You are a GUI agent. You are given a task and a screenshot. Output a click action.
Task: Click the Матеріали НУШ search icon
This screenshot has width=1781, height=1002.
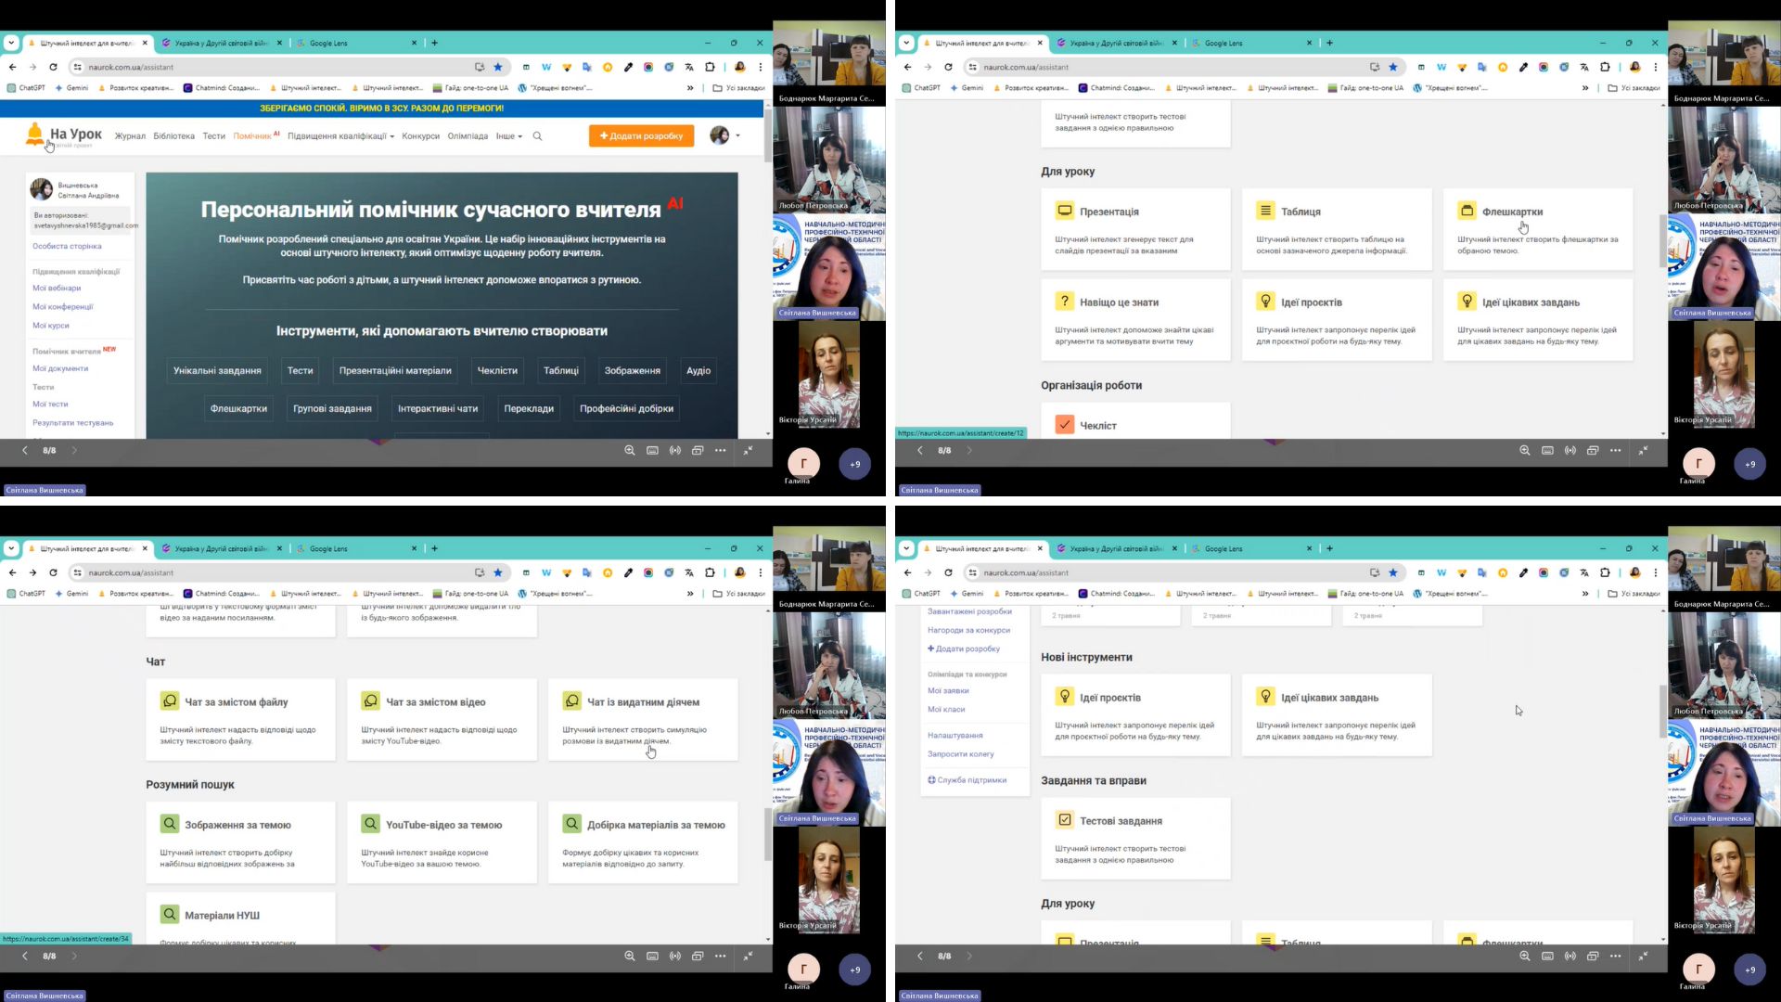[x=169, y=915]
